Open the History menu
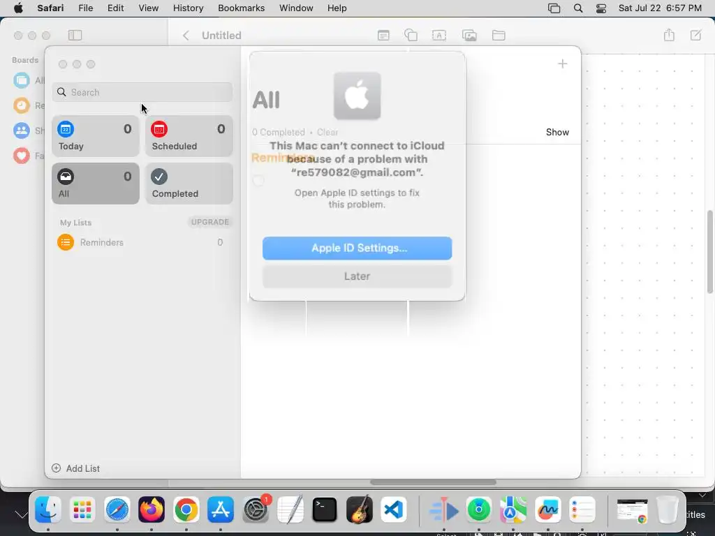This screenshot has height=536, width=715. 188,8
